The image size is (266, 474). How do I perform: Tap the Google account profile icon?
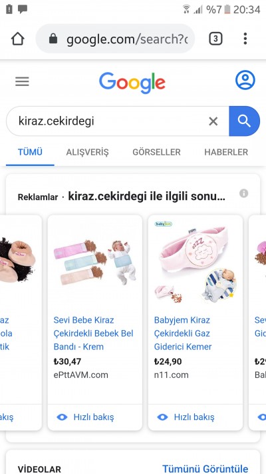pos(245,80)
